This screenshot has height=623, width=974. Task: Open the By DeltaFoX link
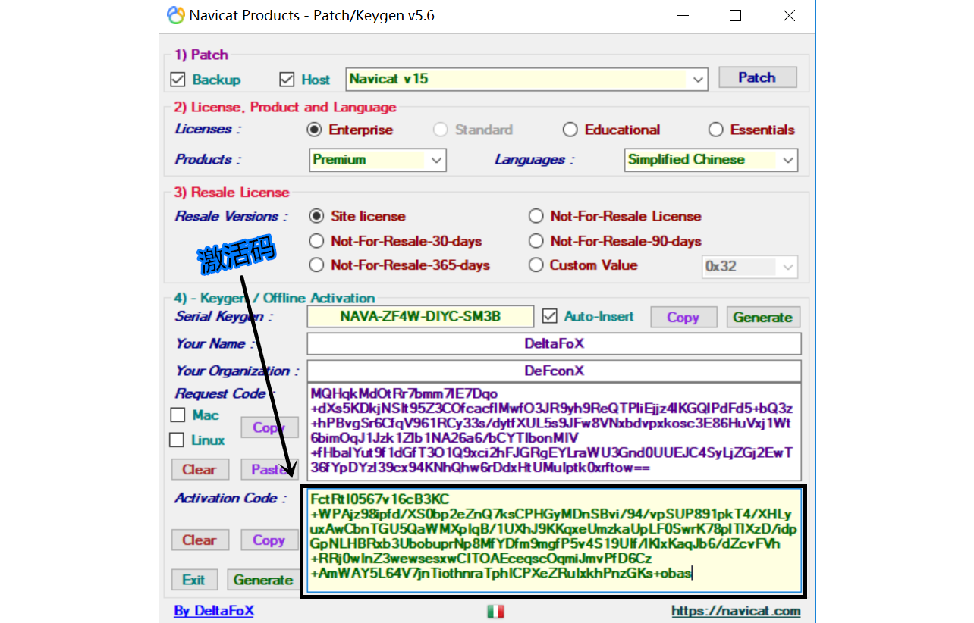coord(214,611)
